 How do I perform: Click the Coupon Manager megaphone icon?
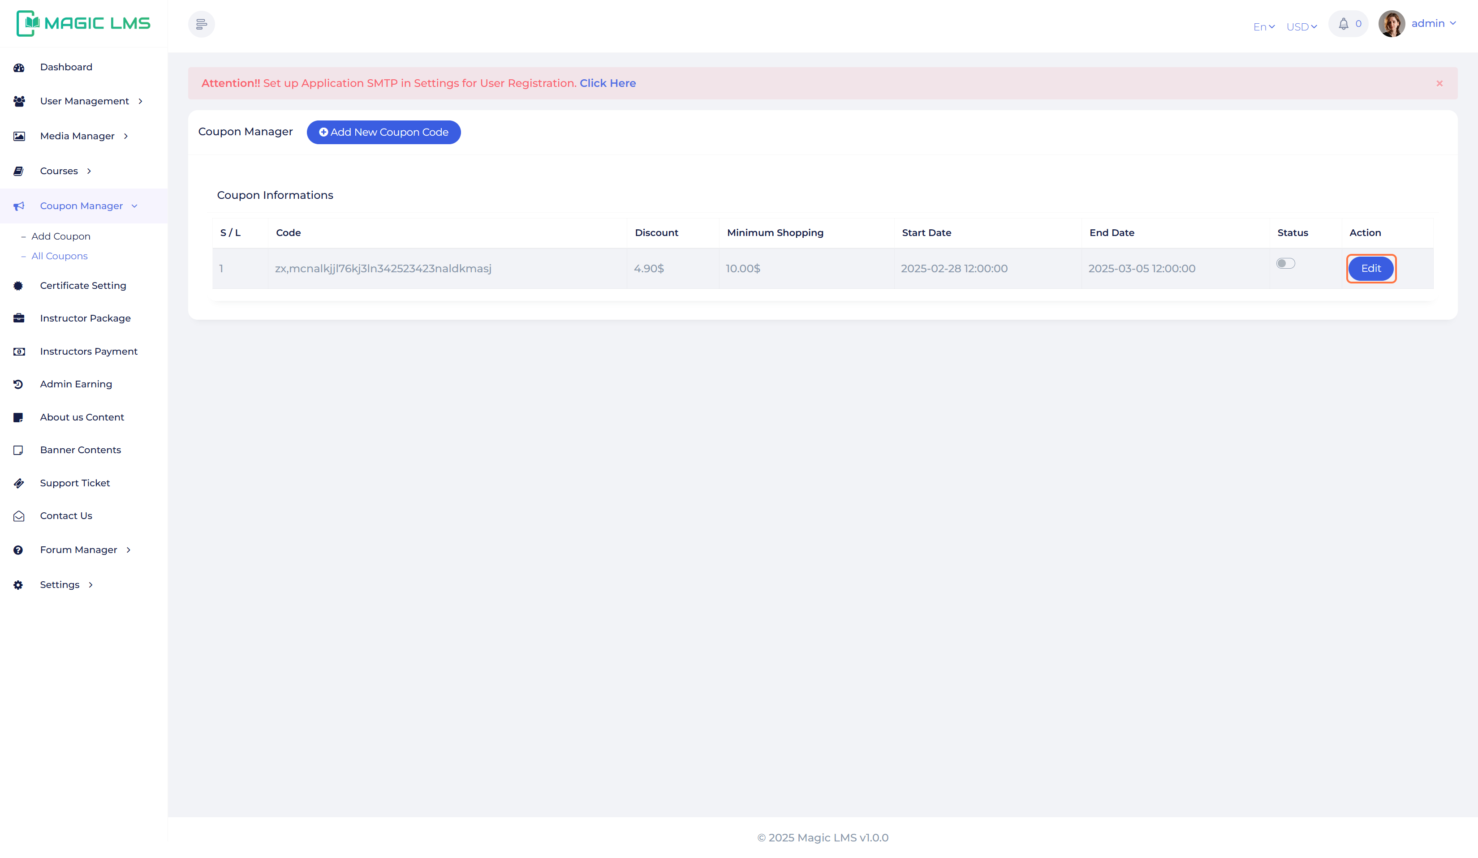coord(19,206)
